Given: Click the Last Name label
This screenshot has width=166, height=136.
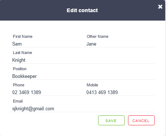Looking at the screenshot, I should tap(23, 53).
